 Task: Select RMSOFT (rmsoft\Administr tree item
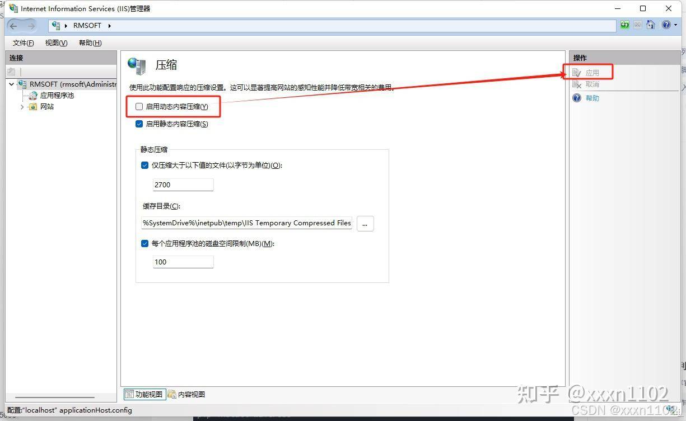point(73,84)
